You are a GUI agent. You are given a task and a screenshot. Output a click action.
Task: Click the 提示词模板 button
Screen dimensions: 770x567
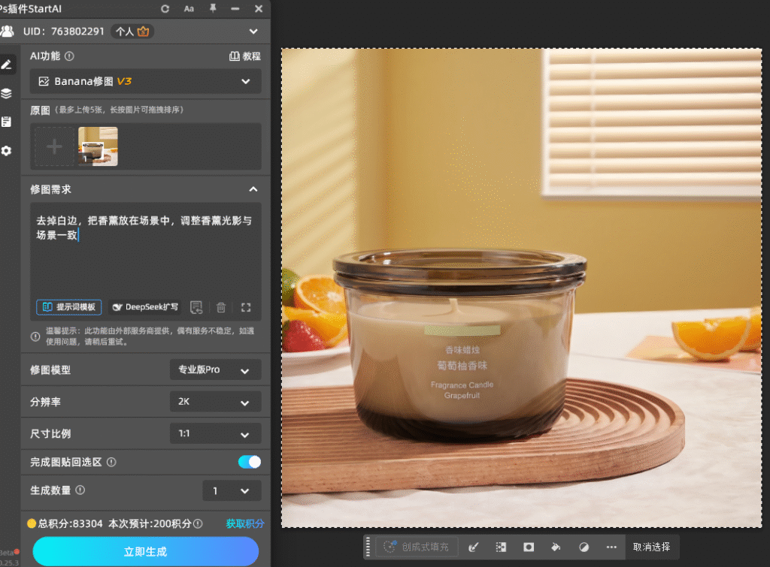69,308
